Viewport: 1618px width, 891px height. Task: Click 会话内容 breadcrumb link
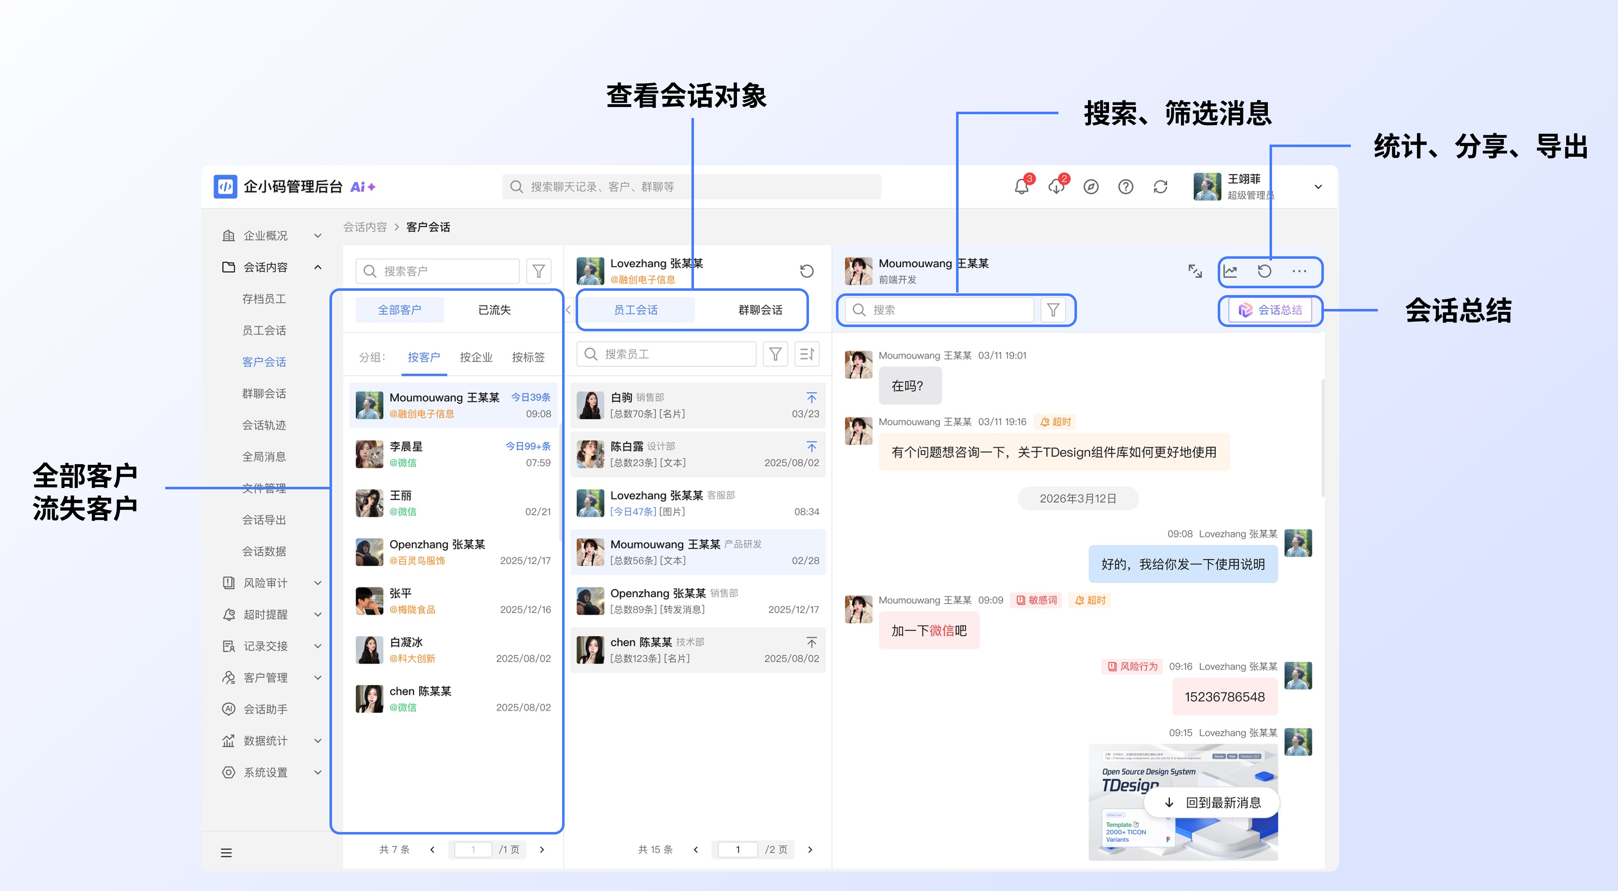365,227
